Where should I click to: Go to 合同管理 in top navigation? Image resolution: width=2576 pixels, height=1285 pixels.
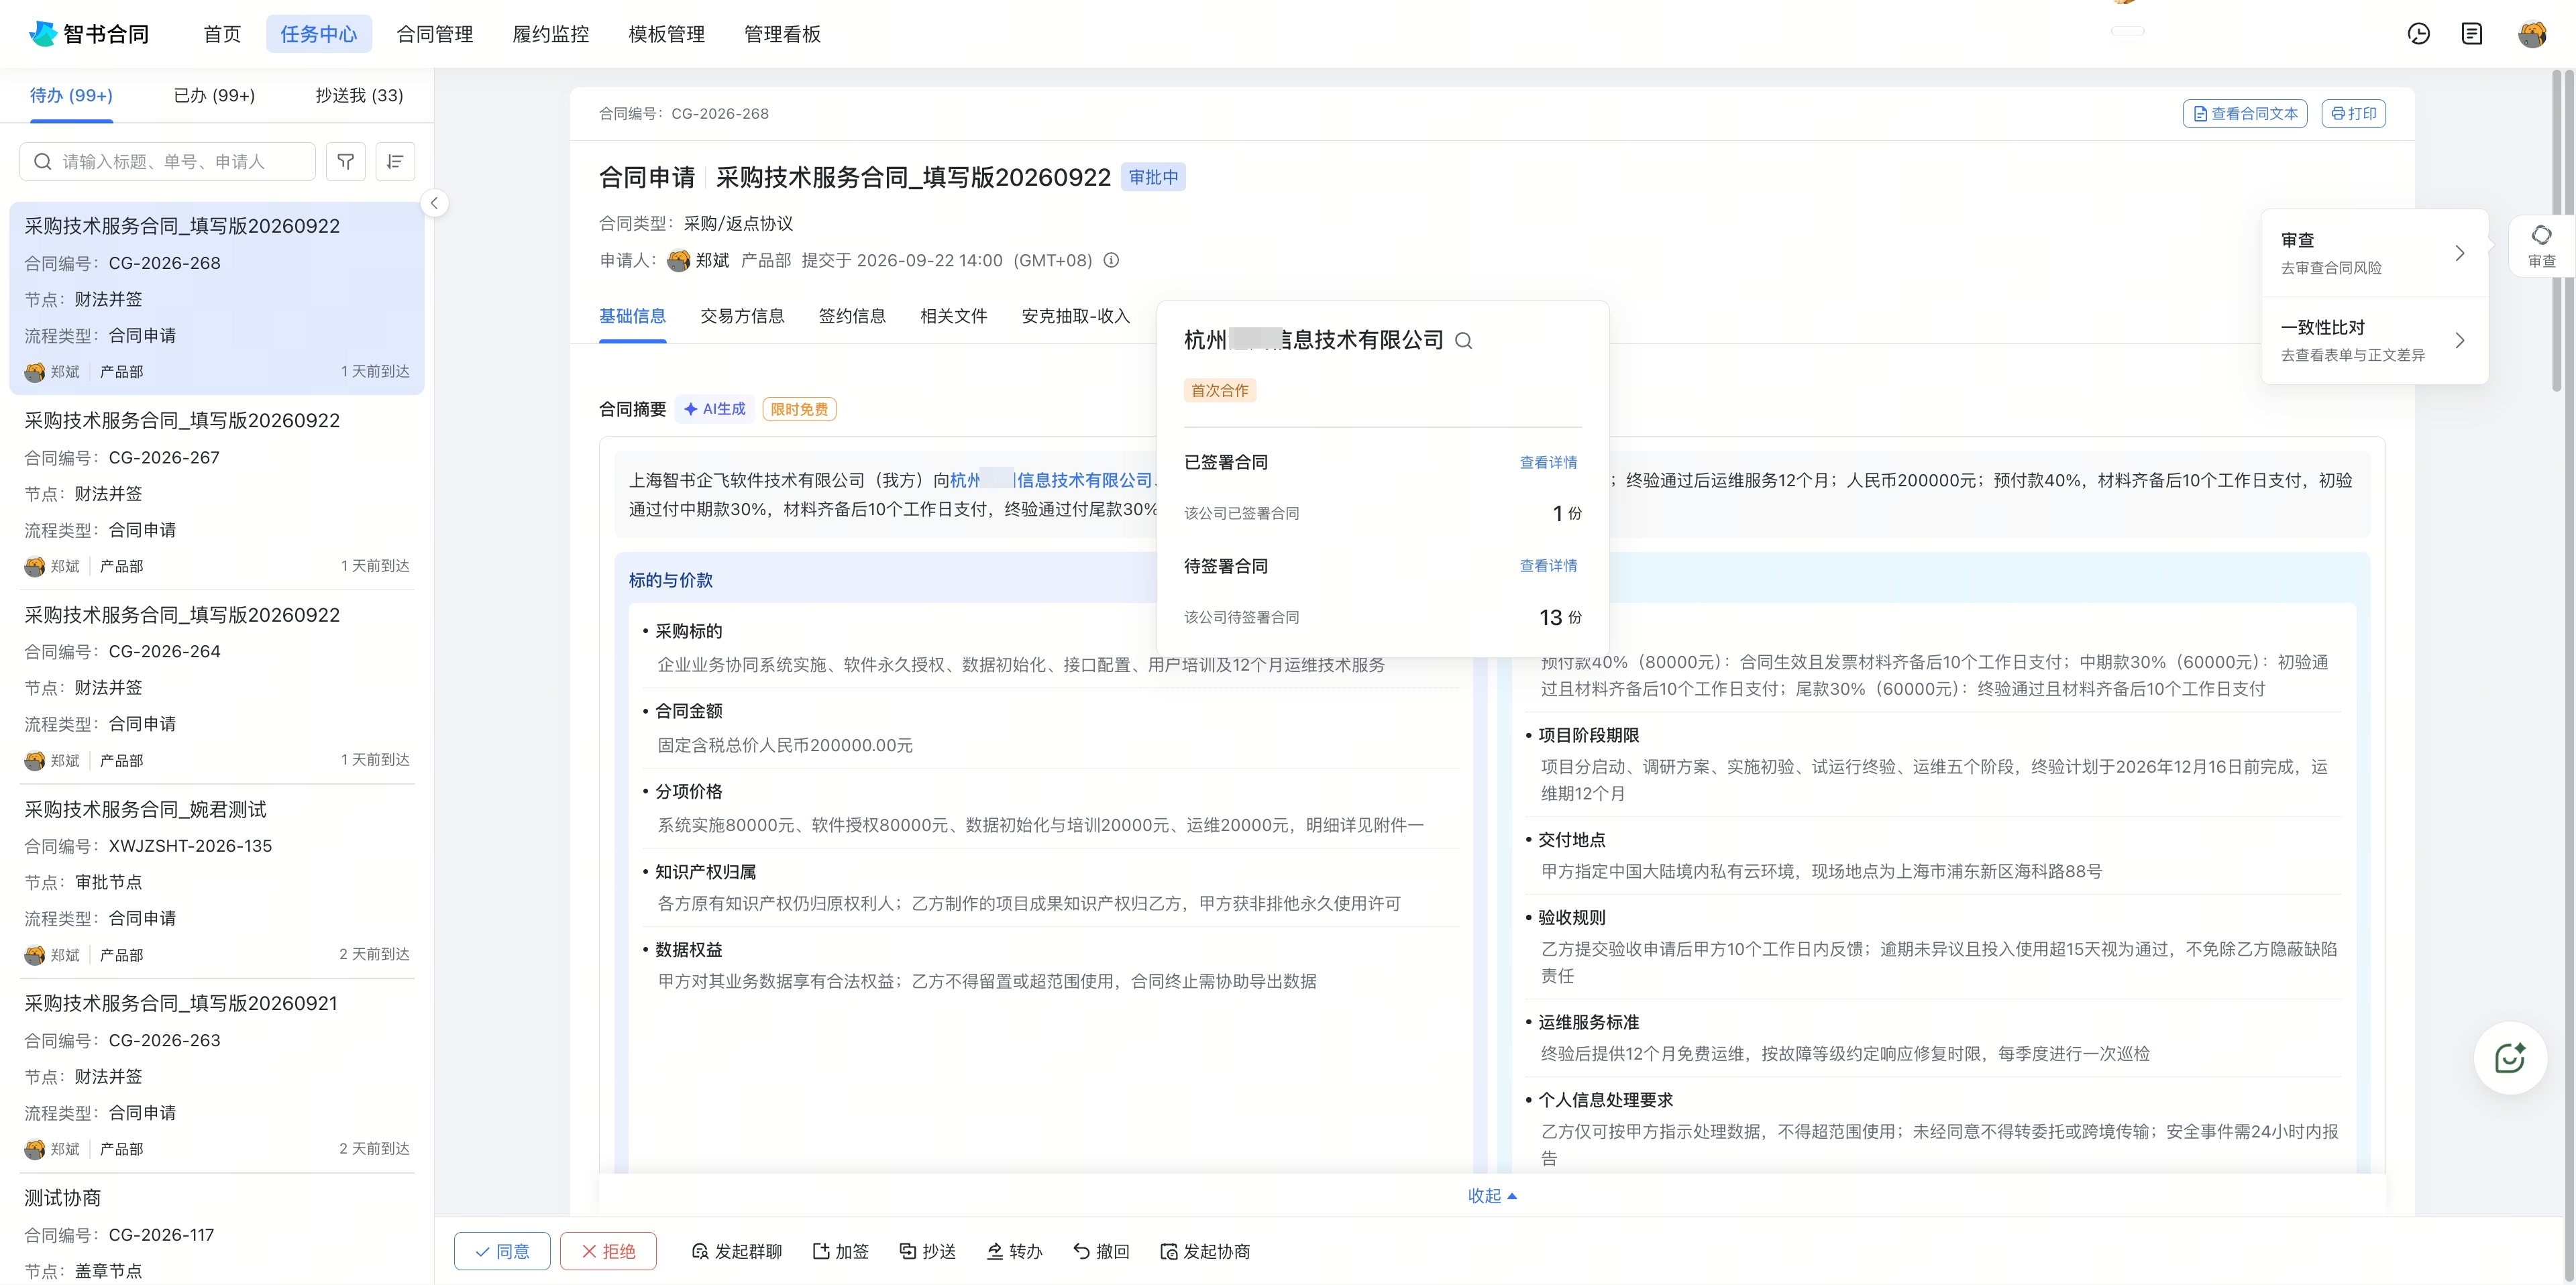click(x=435, y=34)
